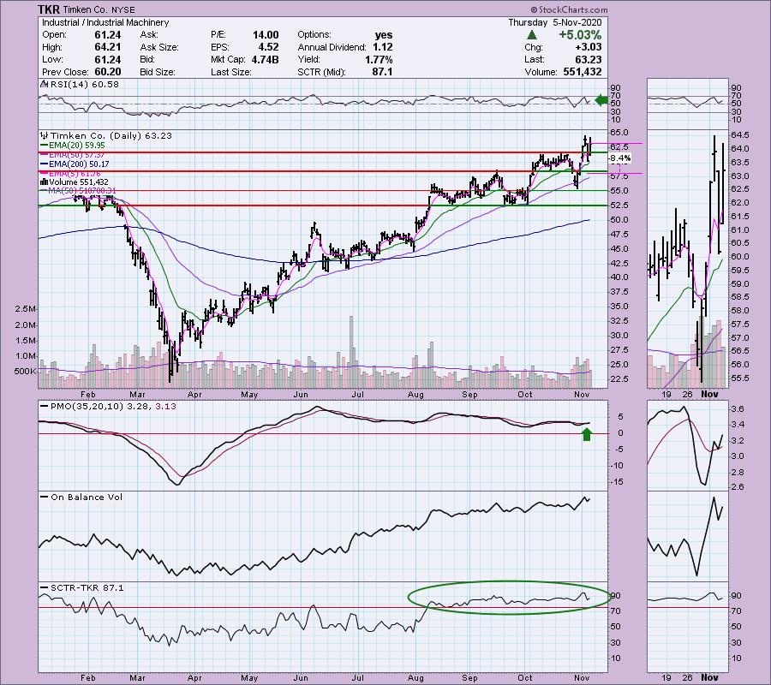Image resolution: width=771 pixels, height=685 pixels.
Task: Click the RSI(14) 60.58 indicator label
Action: (79, 85)
